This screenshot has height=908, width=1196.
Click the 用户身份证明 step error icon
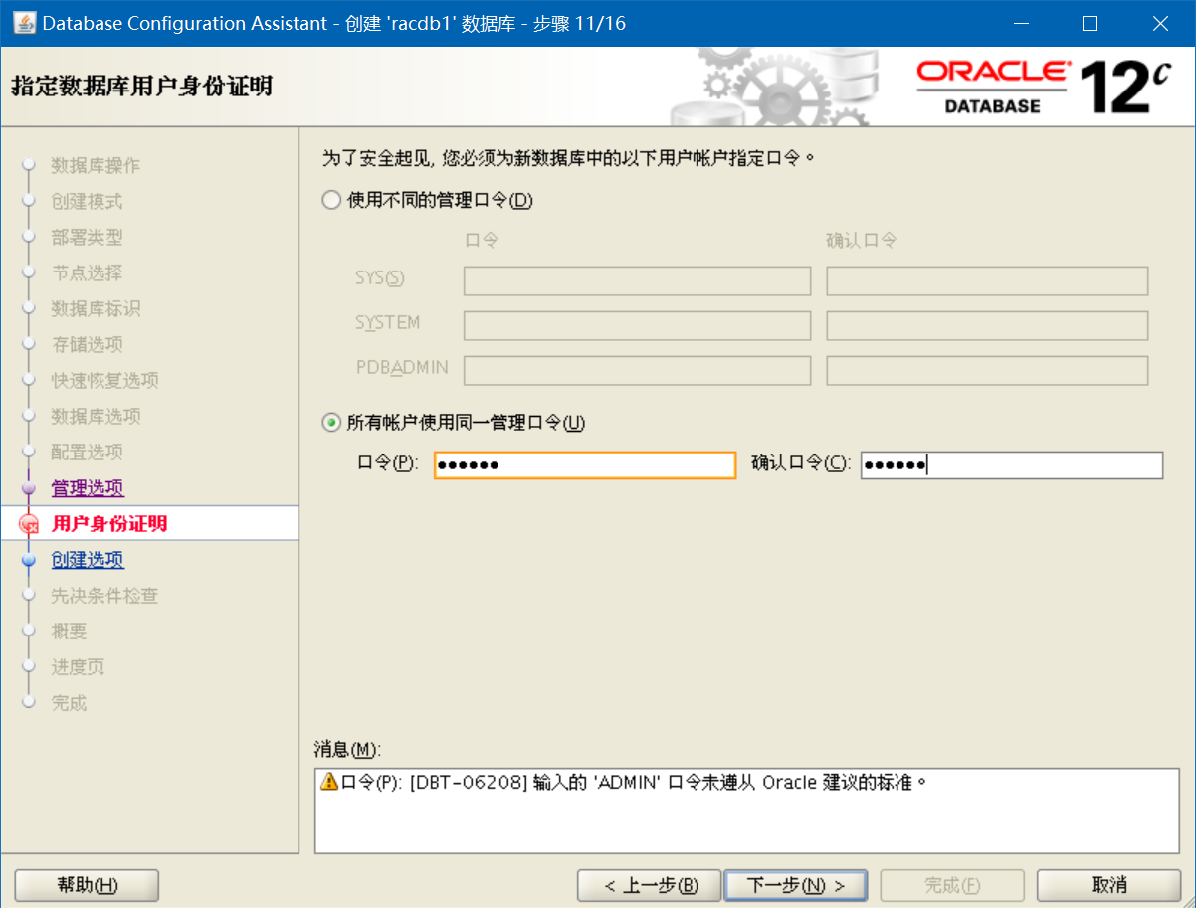[x=28, y=524]
